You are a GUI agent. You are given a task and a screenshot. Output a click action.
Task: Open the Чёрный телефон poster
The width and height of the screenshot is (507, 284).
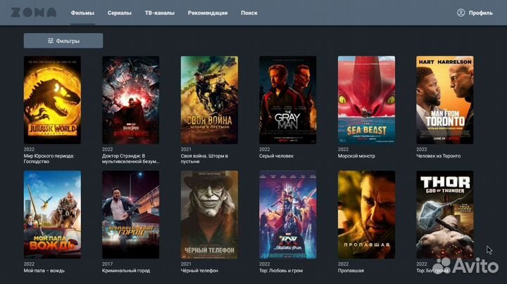(209, 214)
